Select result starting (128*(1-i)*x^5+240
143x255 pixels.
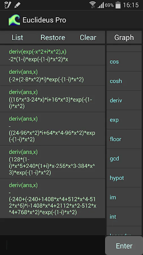tap(52, 166)
